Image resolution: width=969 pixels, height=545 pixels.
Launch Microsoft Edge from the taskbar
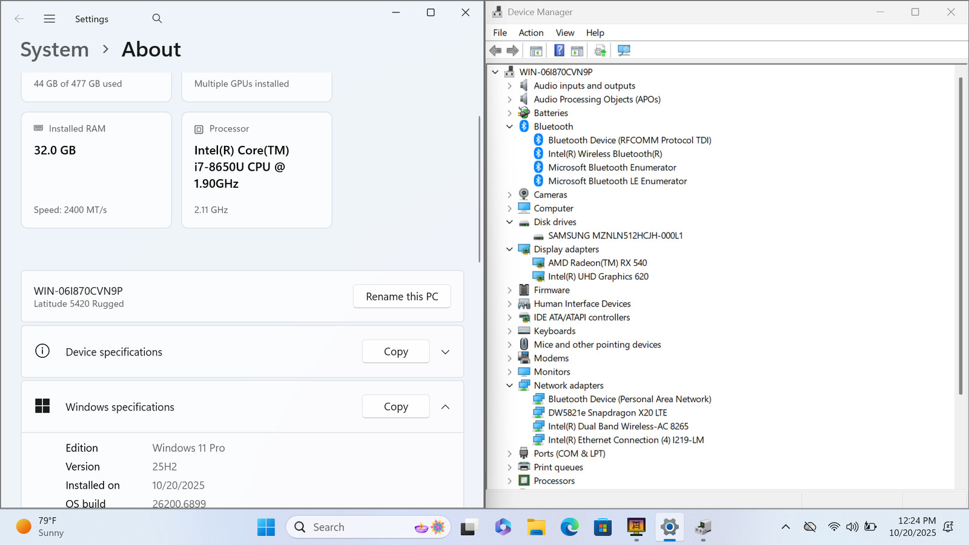pyautogui.click(x=569, y=527)
